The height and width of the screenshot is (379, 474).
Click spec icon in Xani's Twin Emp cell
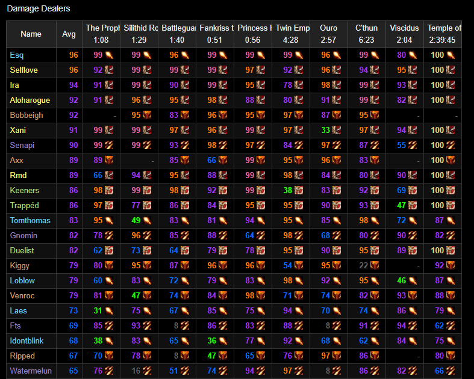tap(299, 130)
